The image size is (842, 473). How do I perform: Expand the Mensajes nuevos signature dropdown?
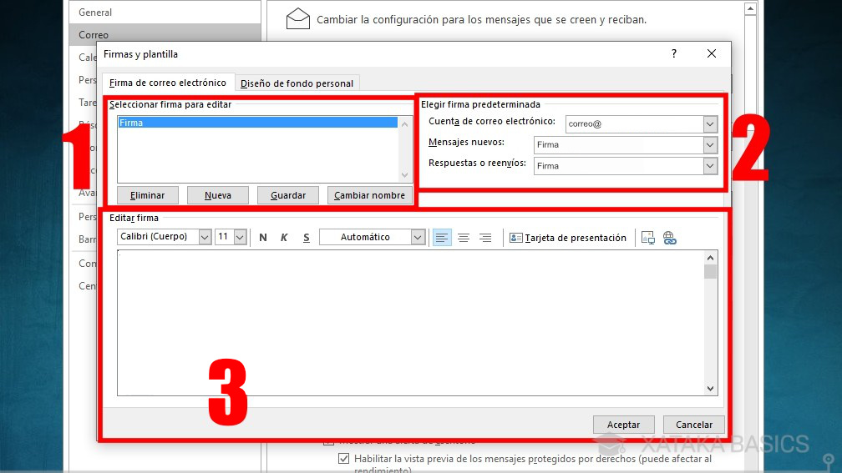coord(710,145)
